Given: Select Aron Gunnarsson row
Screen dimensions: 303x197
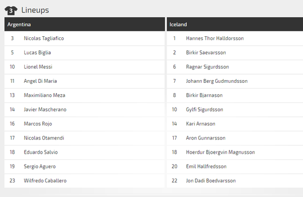Looking at the screenshot, I should coord(235,138).
